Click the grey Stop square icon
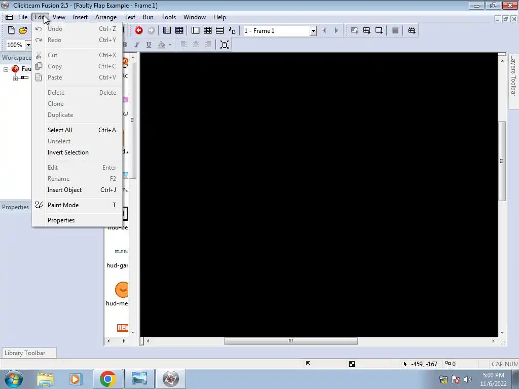The image size is (519, 389). coord(395,30)
